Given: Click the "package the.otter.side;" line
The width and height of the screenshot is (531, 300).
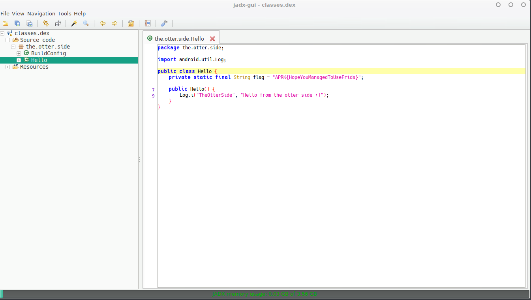Looking at the screenshot, I should coord(191,48).
